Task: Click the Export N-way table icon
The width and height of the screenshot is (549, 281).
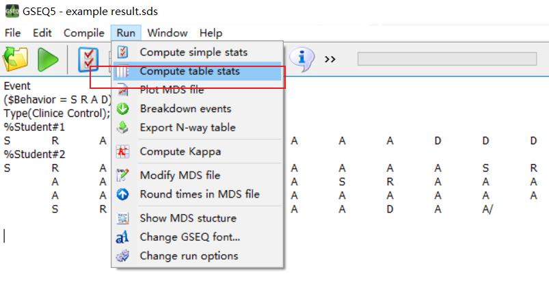Action: pyautogui.click(x=122, y=127)
